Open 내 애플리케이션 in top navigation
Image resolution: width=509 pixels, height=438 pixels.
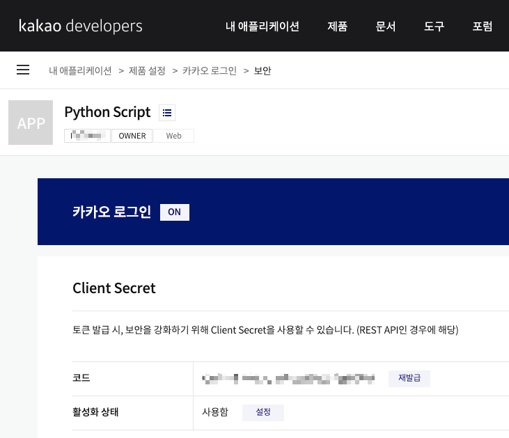263,26
